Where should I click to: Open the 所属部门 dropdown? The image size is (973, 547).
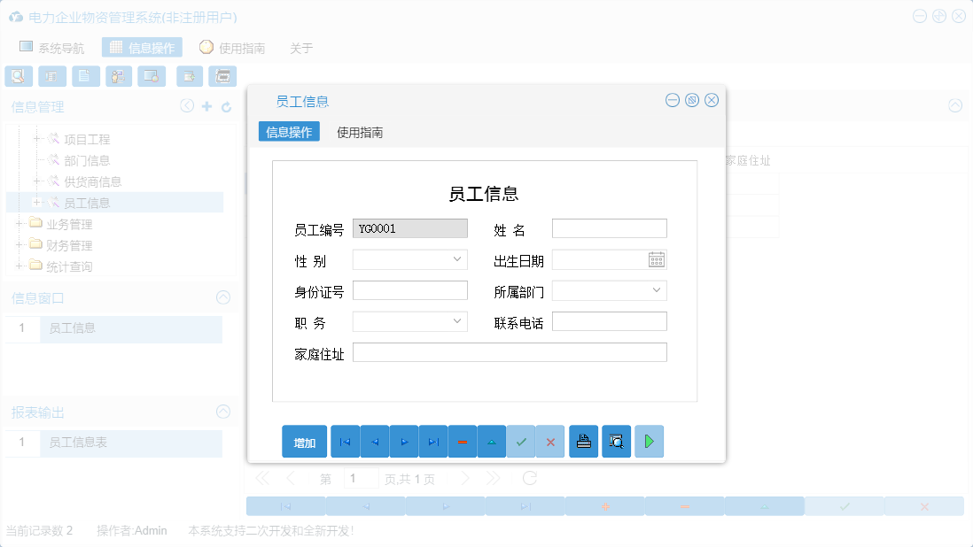pyautogui.click(x=658, y=289)
